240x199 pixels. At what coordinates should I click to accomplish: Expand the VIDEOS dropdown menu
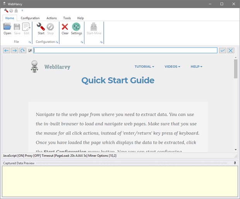[172, 67]
